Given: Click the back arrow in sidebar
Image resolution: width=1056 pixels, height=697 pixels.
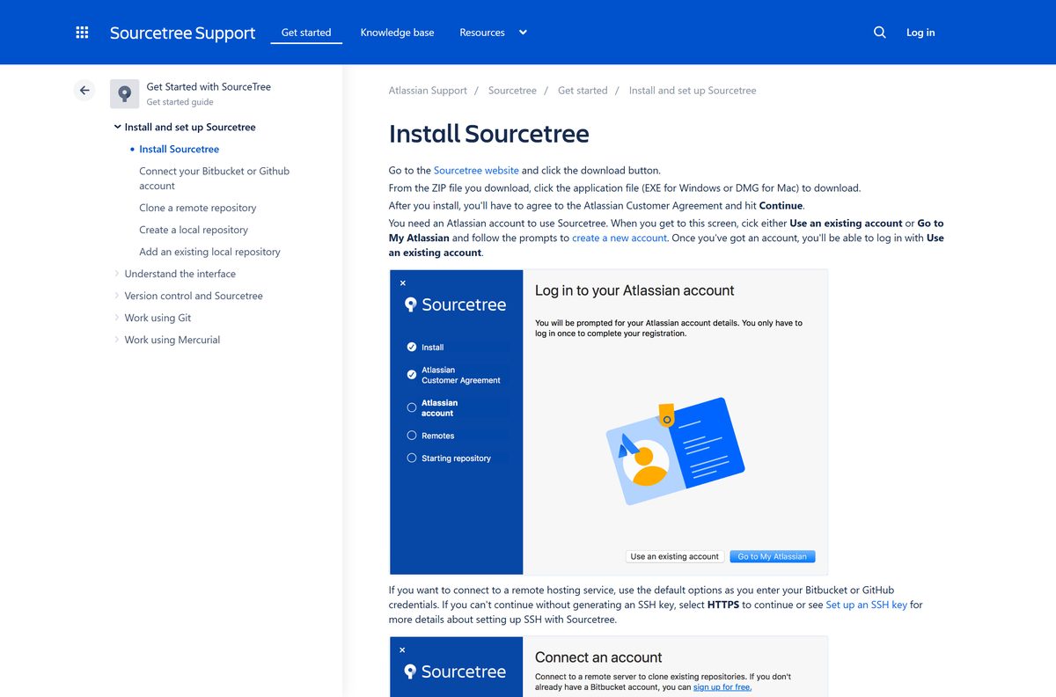Looking at the screenshot, I should (84, 90).
